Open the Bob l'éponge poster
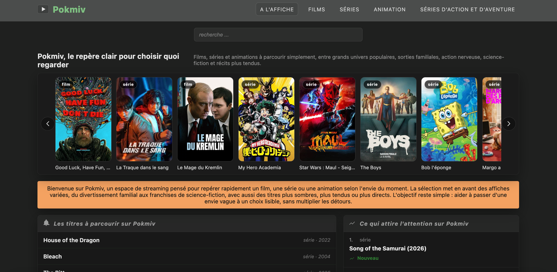557x272 pixels. pyautogui.click(x=449, y=119)
